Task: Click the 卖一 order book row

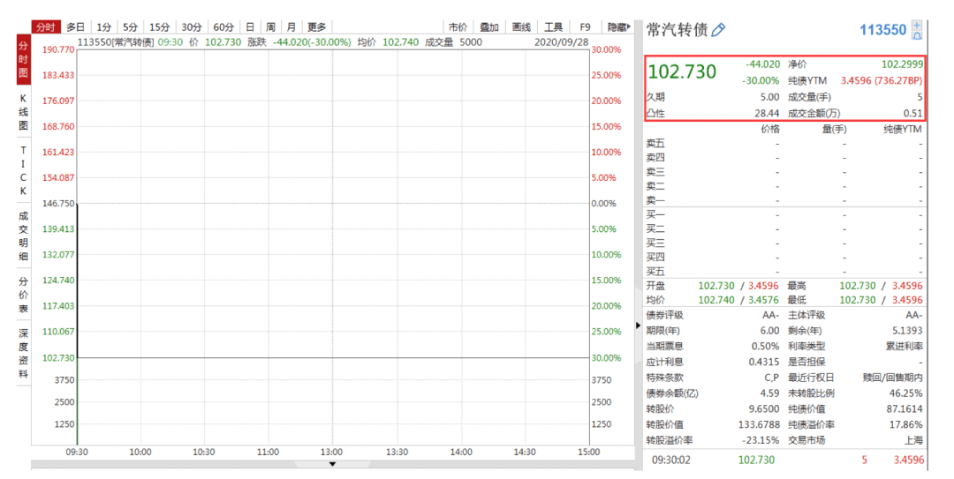Action: click(x=785, y=200)
